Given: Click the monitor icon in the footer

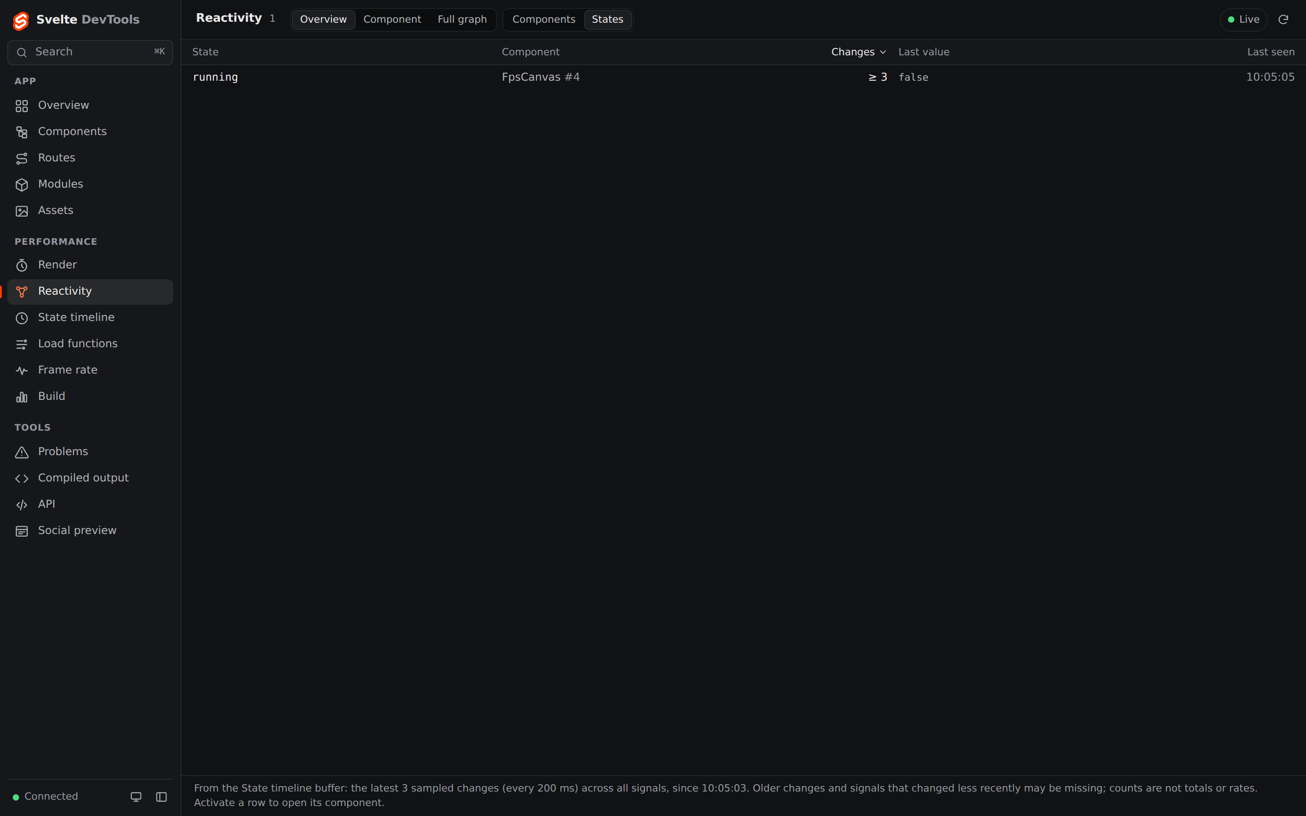Looking at the screenshot, I should [x=136, y=797].
